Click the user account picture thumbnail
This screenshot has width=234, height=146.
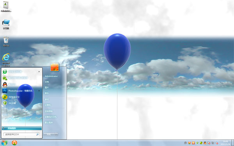[x=55, y=67]
